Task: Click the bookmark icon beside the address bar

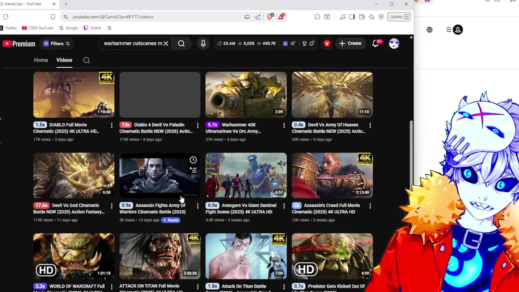Action: (x=53, y=17)
